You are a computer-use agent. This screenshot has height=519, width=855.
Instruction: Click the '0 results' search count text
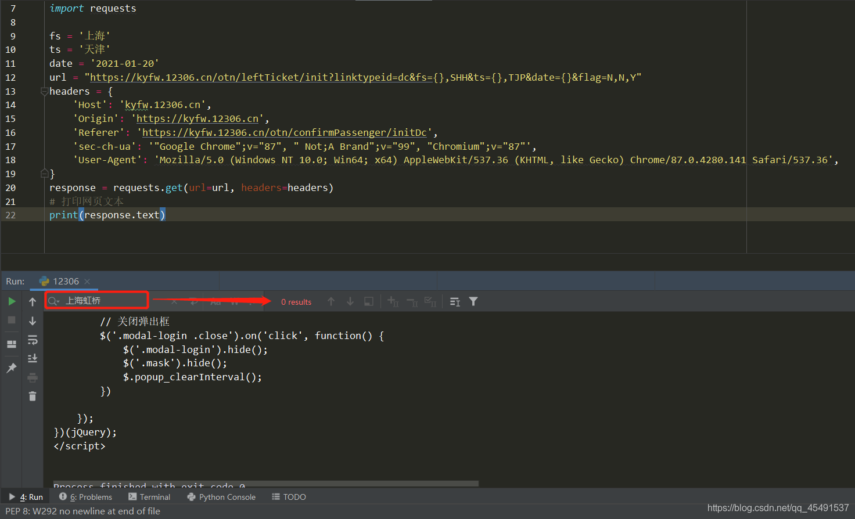point(296,302)
